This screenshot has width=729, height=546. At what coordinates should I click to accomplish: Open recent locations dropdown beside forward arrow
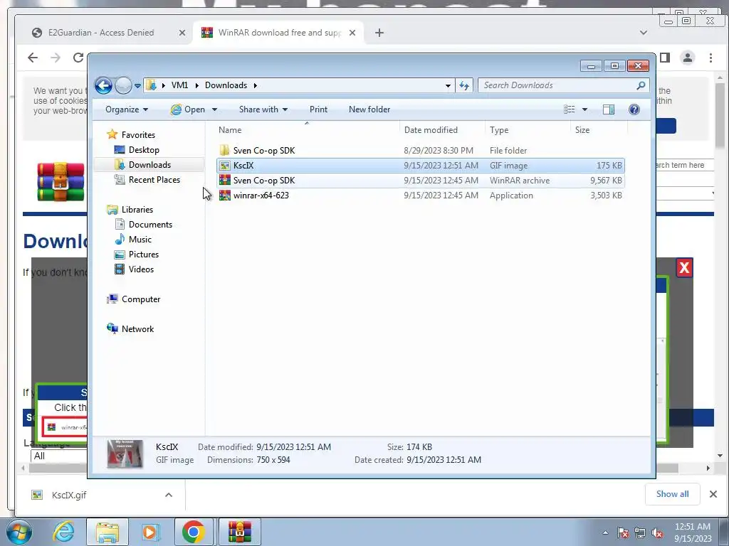137,86
